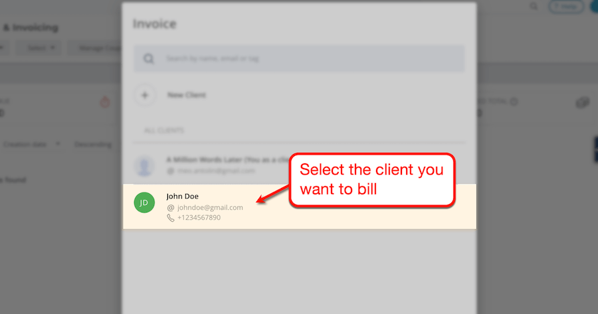Click the coins icon at the right edge
Screen dimensions: 598x314
click(x=582, y=102)
